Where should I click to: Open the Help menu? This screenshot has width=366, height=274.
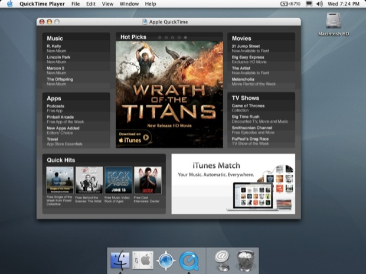[151, 4]
